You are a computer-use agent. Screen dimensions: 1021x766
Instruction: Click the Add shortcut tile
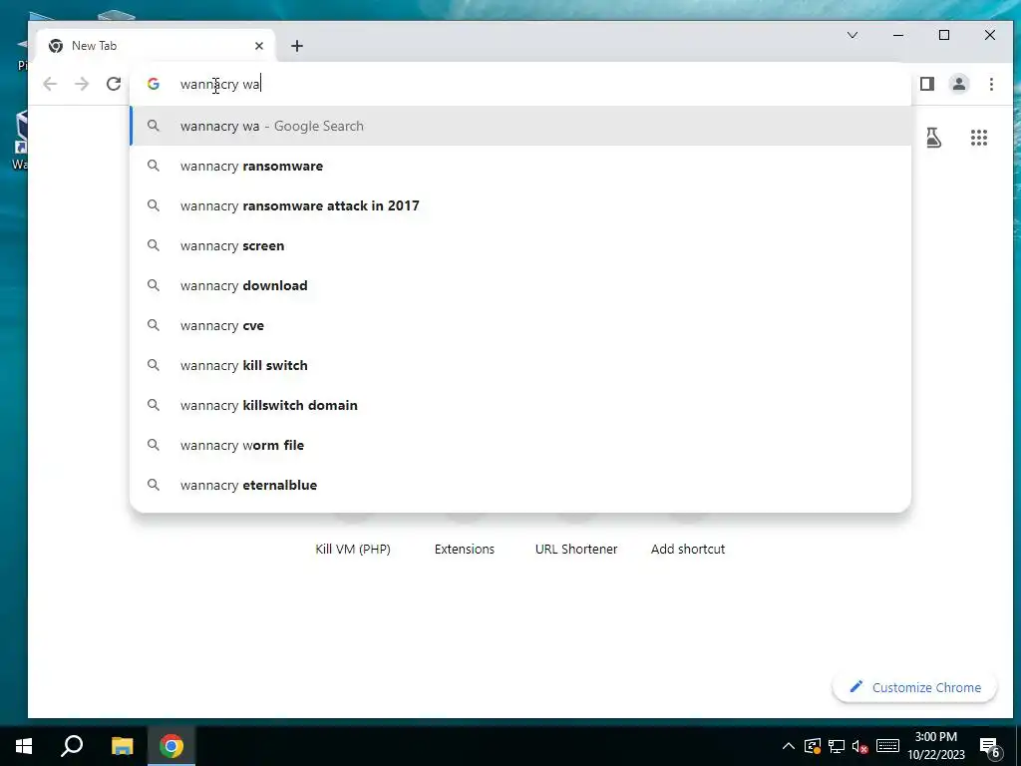coord(688,550)
